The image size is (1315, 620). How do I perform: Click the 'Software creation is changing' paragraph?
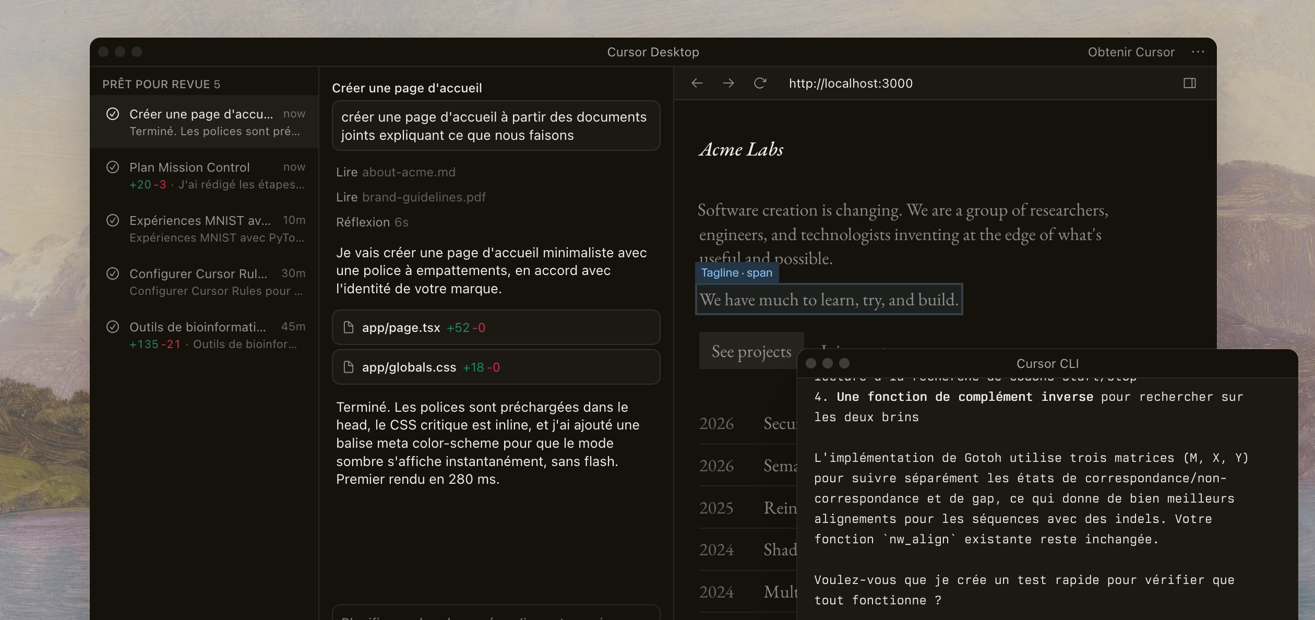tap(903, 234)
